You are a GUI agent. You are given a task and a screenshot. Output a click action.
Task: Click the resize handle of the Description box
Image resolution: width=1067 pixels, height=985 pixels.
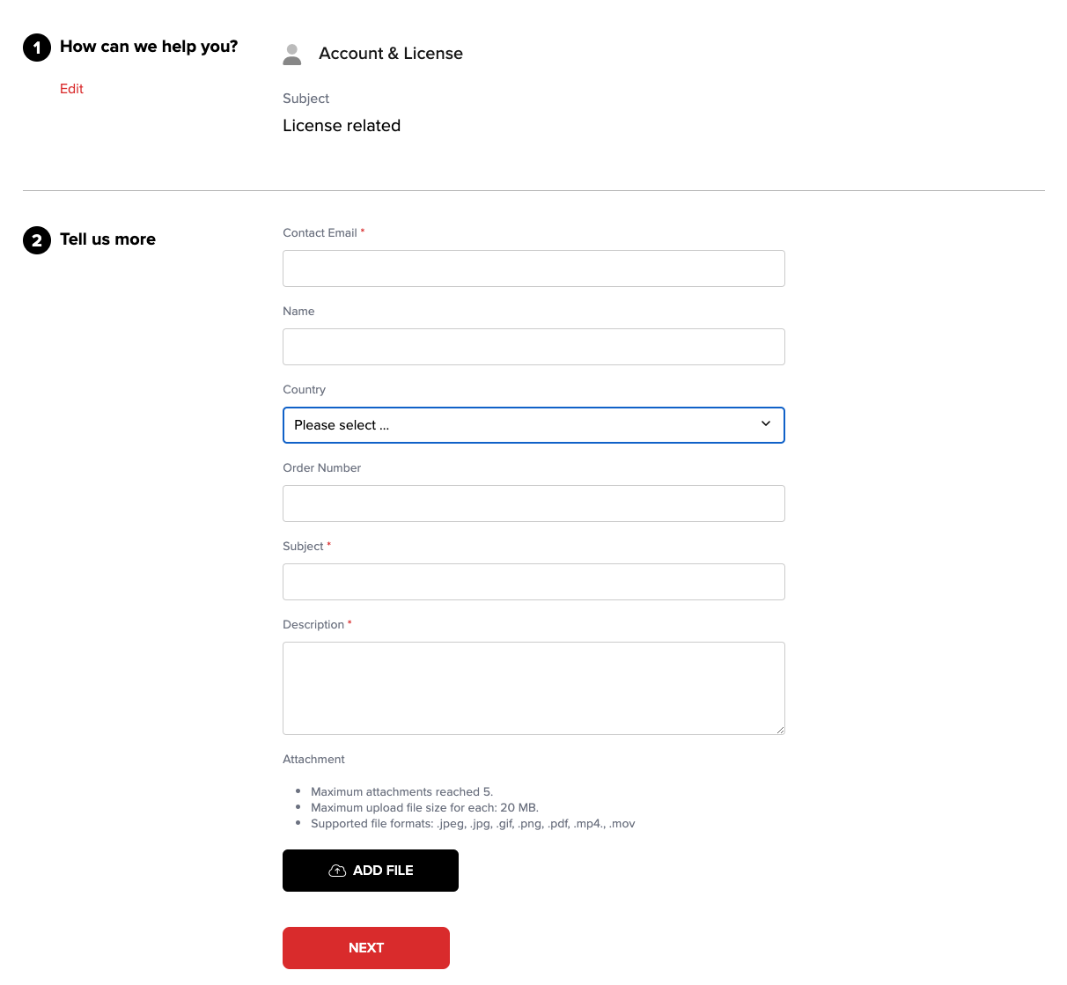[x=780, y=730]
